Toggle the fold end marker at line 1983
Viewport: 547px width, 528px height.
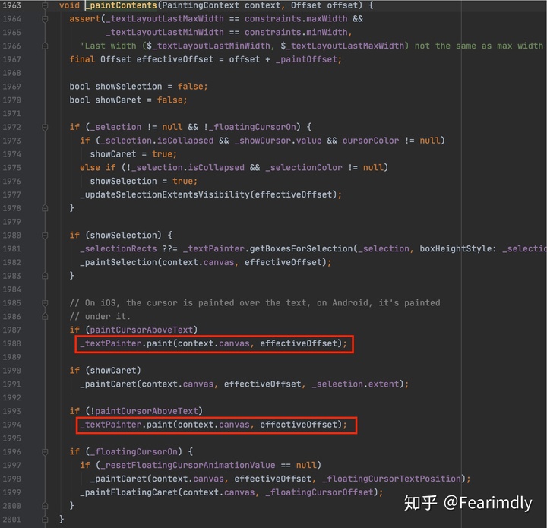45,276
